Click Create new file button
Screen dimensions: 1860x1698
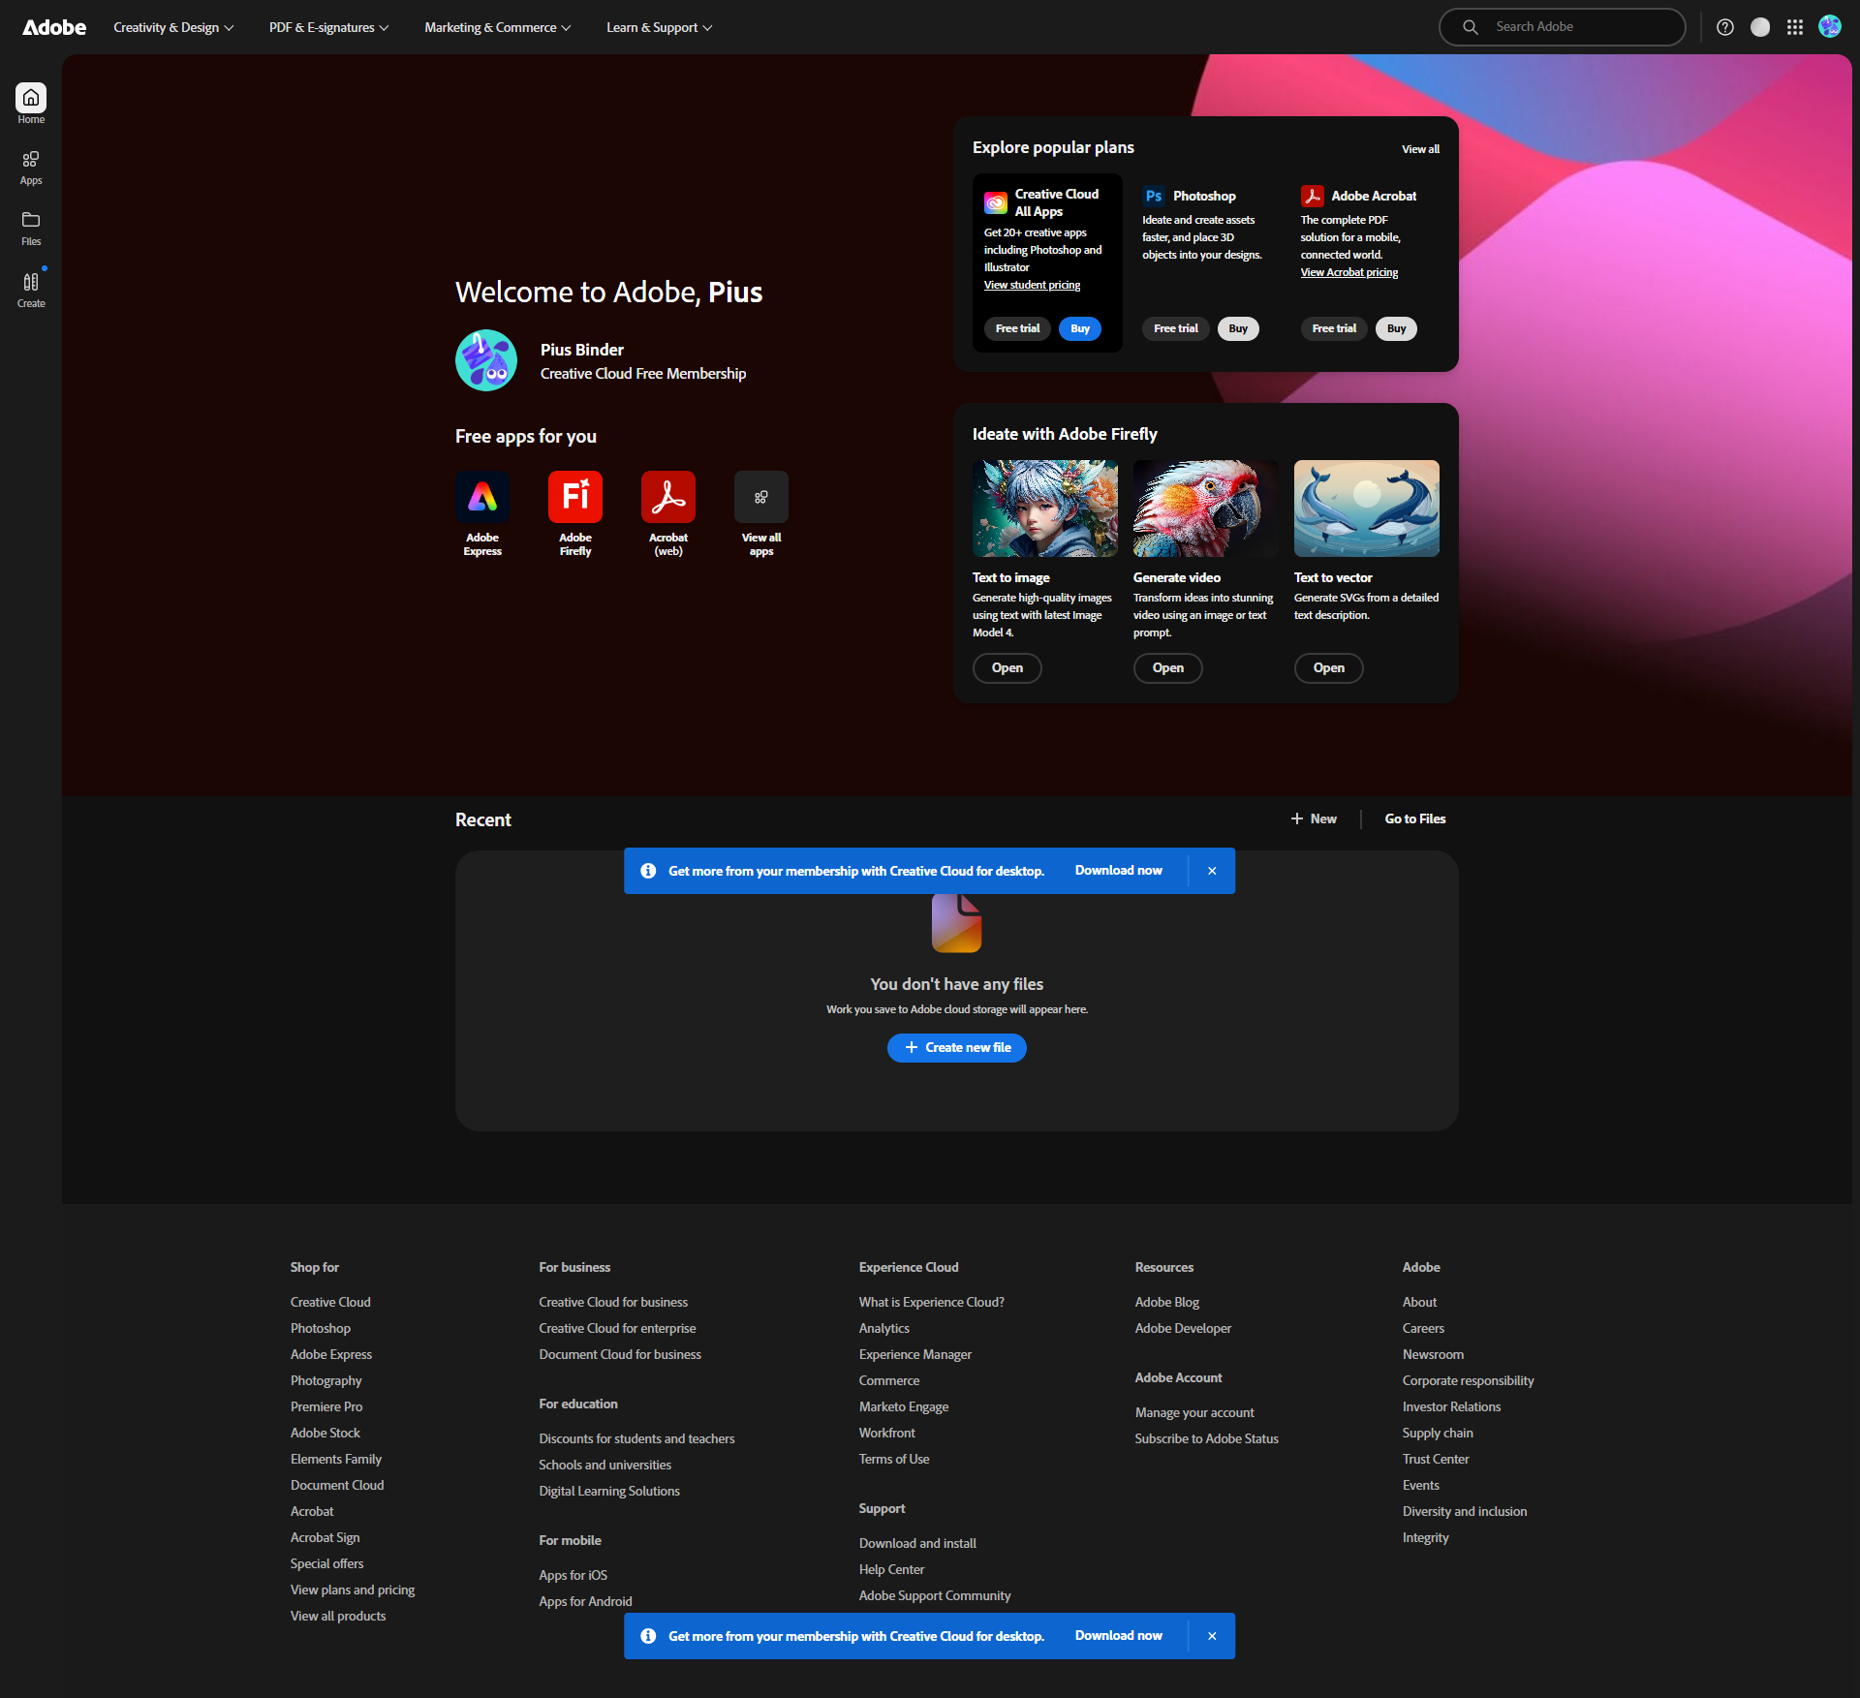point(957,1047)
